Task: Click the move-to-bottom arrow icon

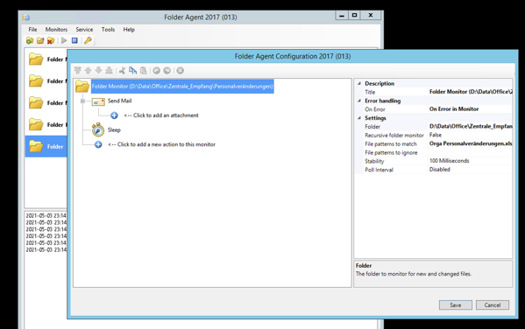Action: coord(109,71)
